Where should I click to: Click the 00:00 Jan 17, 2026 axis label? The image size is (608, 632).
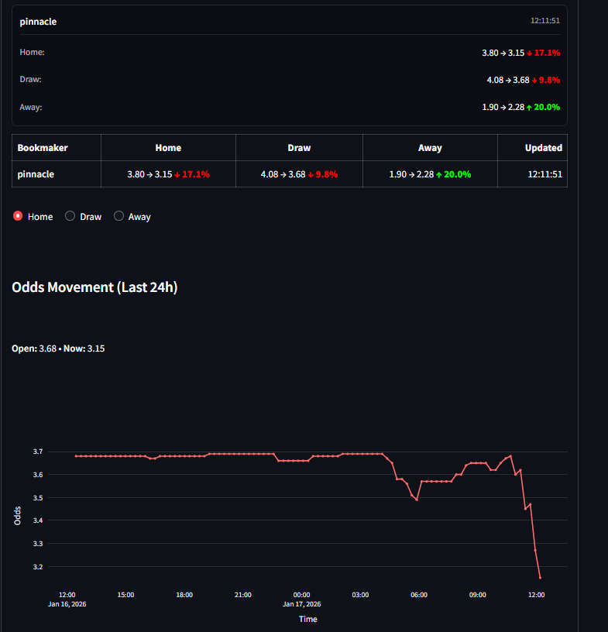pos(301,599)
